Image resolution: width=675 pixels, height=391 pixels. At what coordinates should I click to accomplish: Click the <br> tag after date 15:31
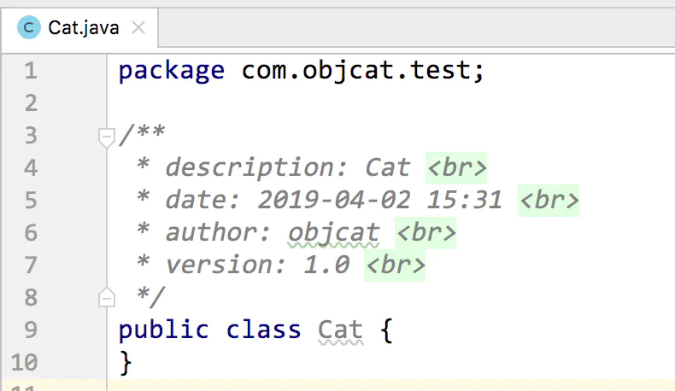point(549,201)
